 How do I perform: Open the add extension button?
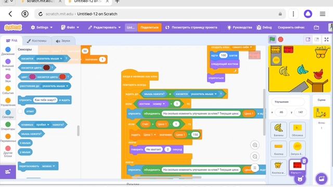coord(8,172)
